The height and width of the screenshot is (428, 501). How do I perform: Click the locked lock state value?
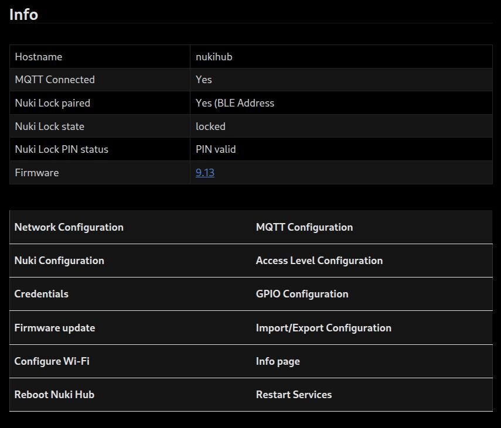[210, 126]
